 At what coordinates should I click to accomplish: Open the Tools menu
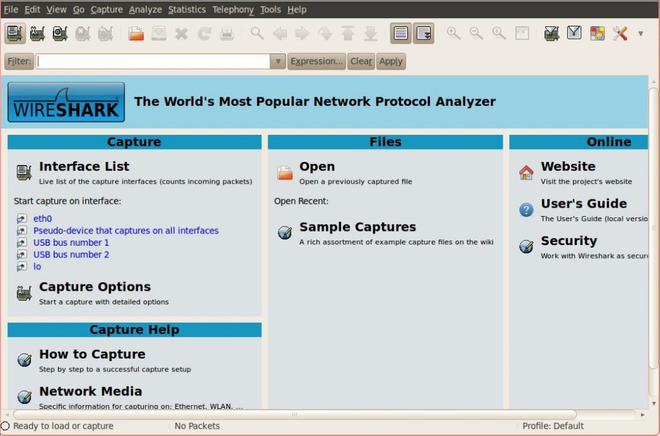click(x=270, y=9)
